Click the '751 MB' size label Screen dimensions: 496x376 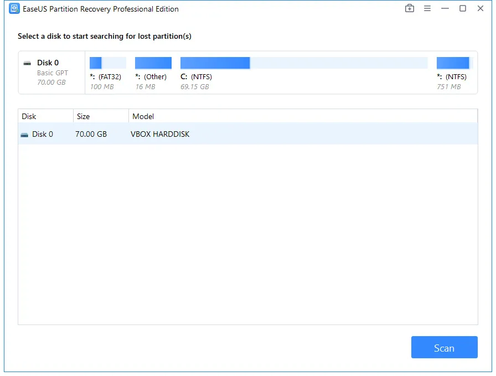coord(448,87)
